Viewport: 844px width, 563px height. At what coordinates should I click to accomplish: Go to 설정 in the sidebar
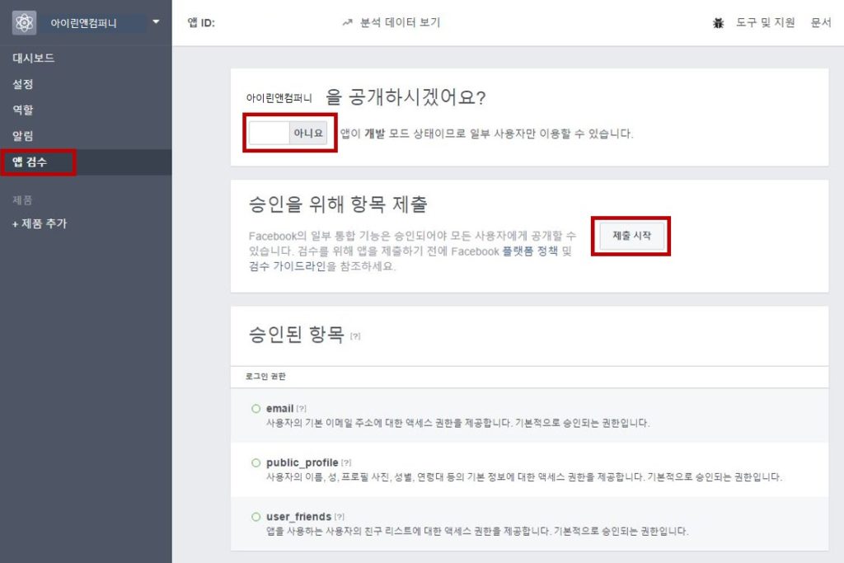coord(23,84)
